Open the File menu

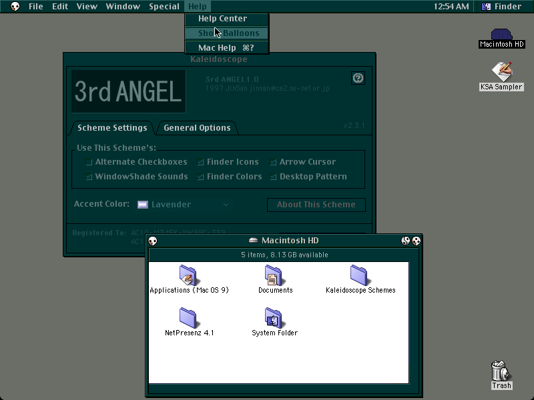pyautogui.click(x=36, y=6)
